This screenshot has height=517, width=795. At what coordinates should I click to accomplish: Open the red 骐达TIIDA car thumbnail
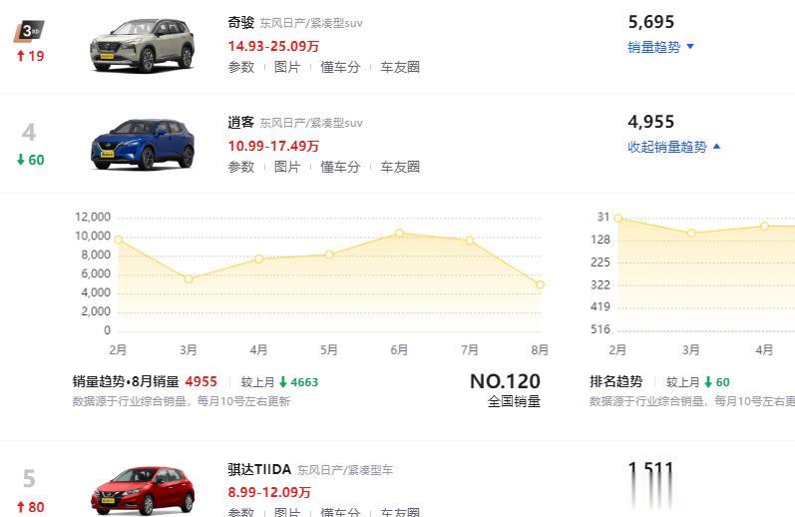tap(142, 491)
